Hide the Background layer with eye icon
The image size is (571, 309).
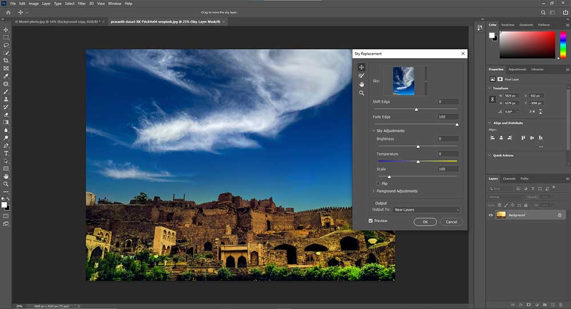tap(490, 215)
